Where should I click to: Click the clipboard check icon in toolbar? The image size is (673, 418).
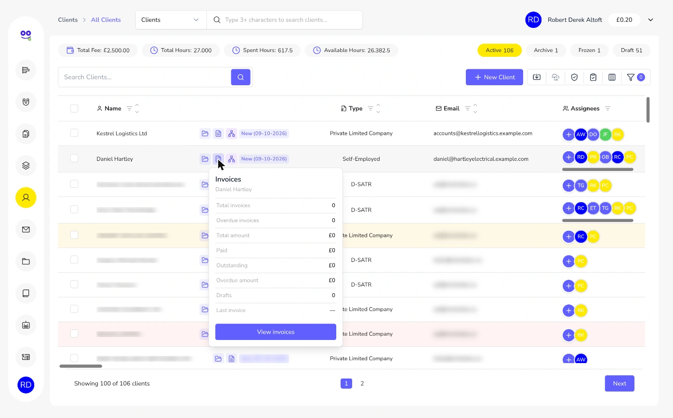click(x=593, y=77)
